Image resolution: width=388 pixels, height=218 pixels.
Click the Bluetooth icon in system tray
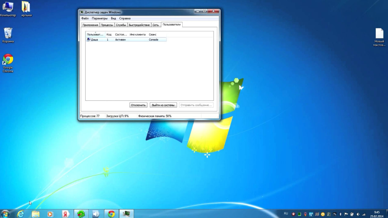[x=340, y=214]
